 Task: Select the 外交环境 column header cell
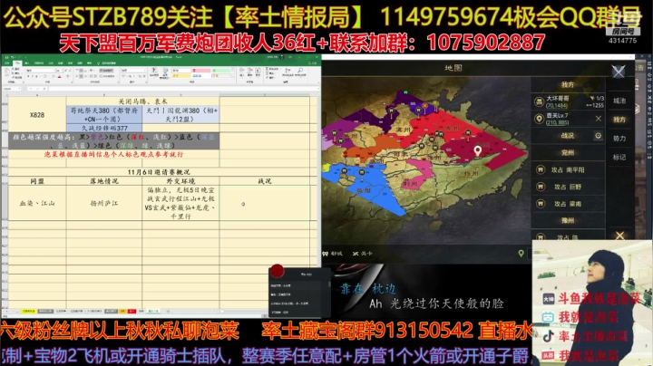[x=180, y=181]
